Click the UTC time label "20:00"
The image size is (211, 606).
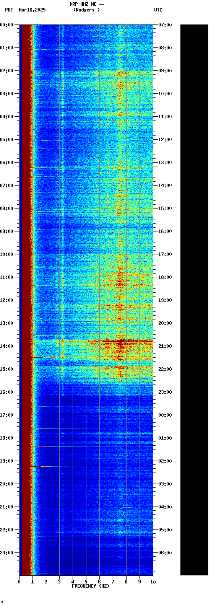[165, 323]
